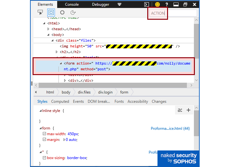Collapse the div class files node
Viewport: 230px width, 167px height.
[52, 40]
